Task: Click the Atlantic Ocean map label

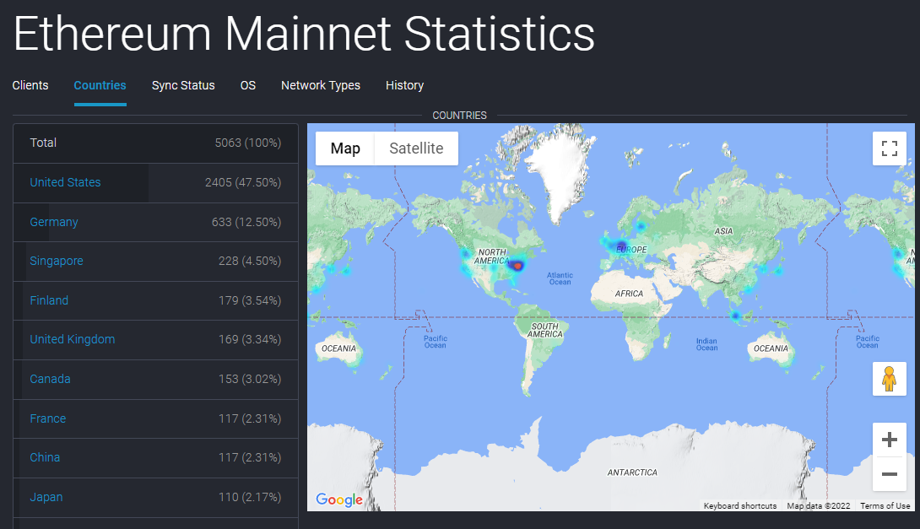Action: click(x=560, y=278)
